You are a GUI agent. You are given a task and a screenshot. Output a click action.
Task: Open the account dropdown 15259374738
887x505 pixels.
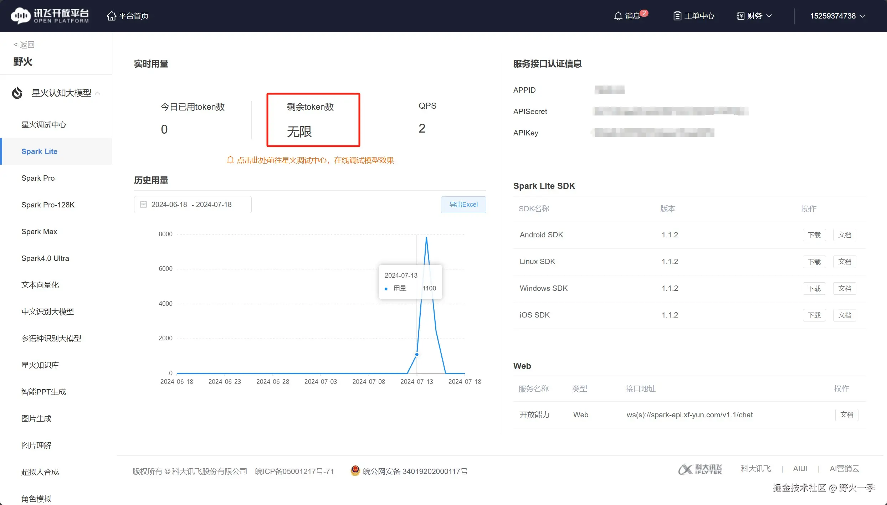click(837, 16)
